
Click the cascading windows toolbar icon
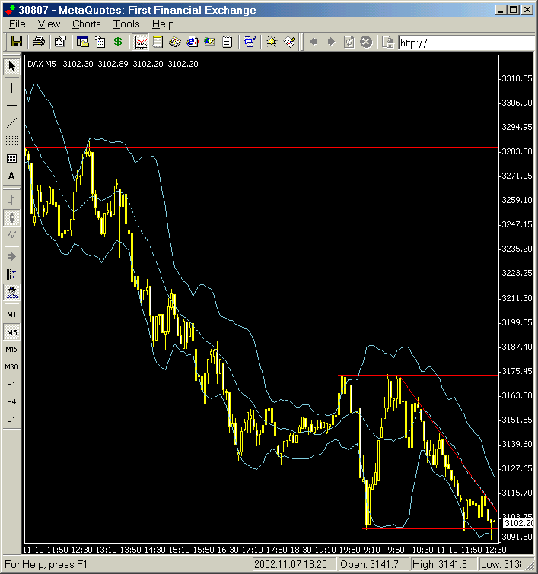250,42
